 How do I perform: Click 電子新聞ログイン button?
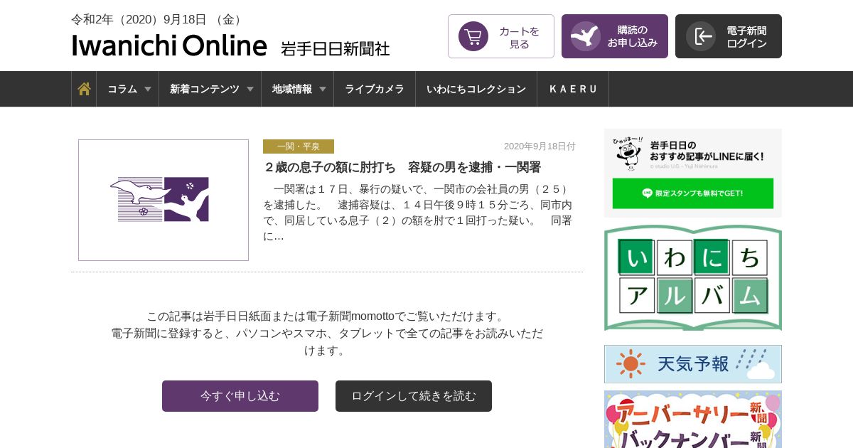pos(729,36)
